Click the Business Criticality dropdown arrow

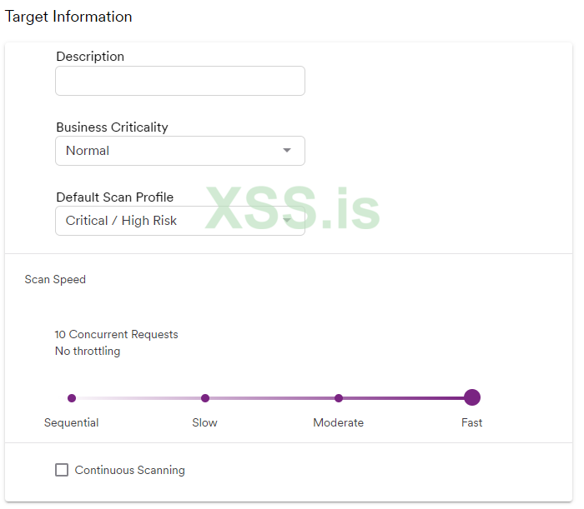pos(287,151)
